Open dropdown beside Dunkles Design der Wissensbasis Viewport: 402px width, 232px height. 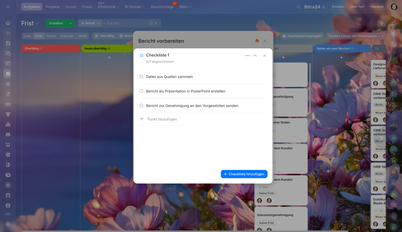(x=383, y=36)
